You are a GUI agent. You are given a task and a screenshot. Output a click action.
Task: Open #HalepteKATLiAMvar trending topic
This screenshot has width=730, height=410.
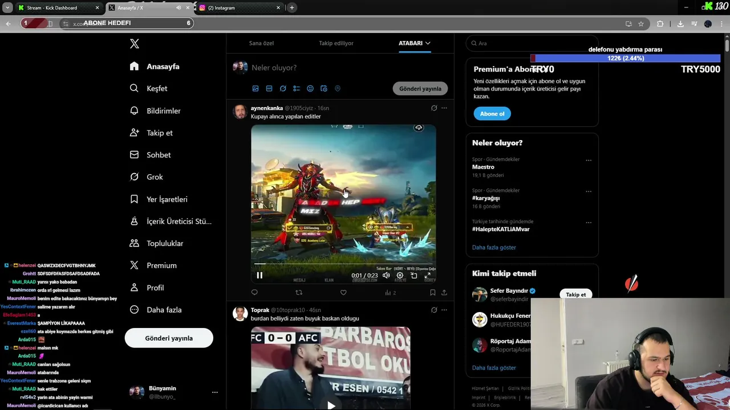pos(501,229)
